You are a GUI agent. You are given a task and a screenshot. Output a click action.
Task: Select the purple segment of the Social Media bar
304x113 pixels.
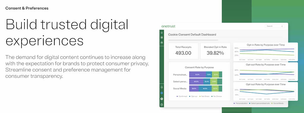pos(194,89)
